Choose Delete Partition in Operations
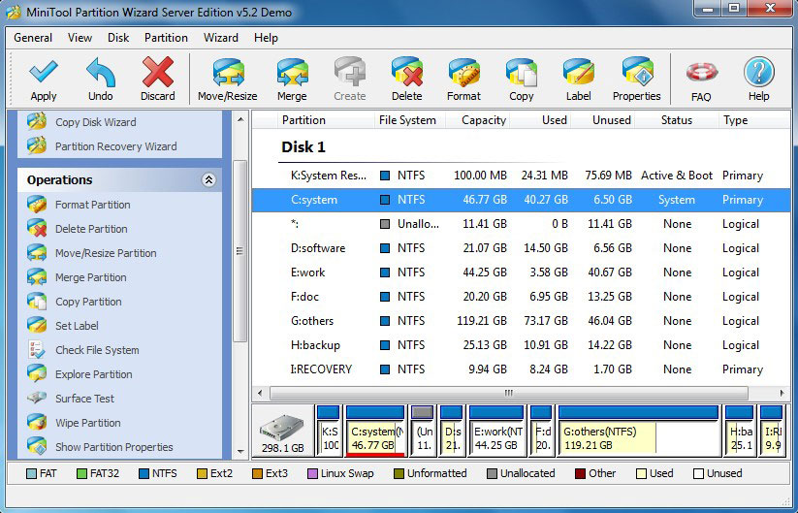The width and height of the screenshot is (798, 513). [78, 229]
